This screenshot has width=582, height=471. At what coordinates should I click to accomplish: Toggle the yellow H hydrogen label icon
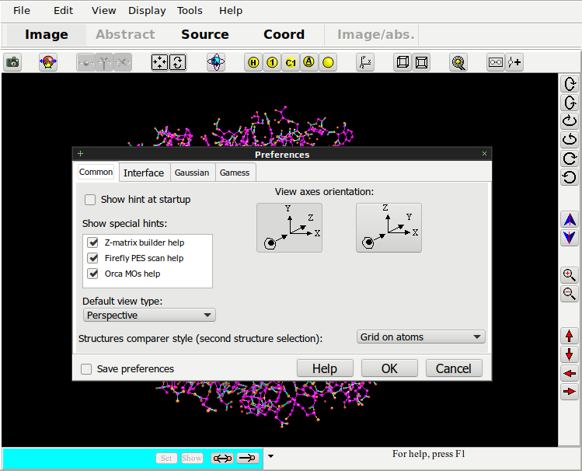click(253, 62)
